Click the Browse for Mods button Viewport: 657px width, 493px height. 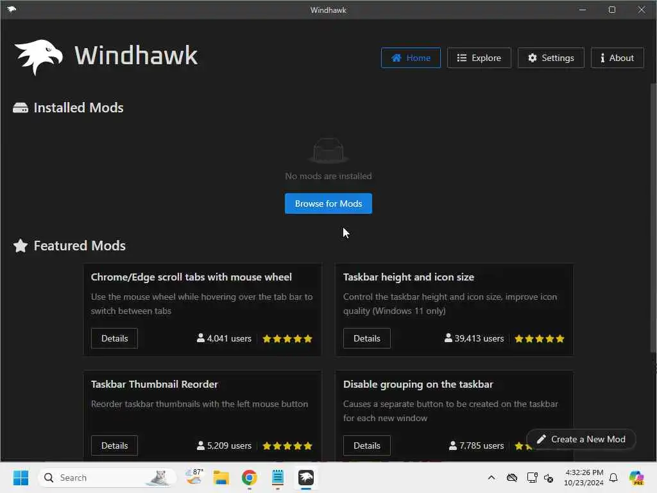(328, 203)
